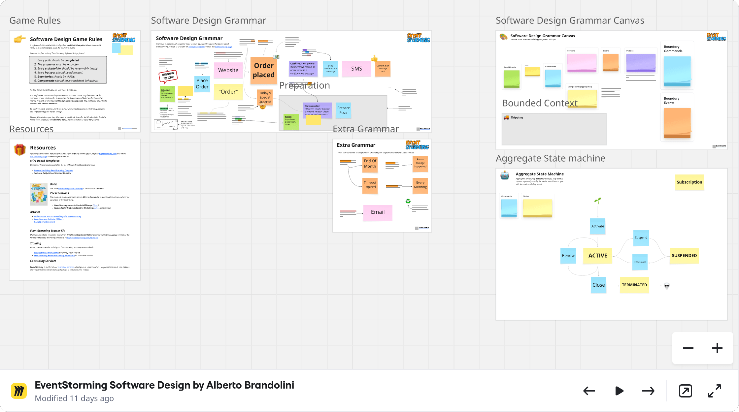
Task: Click the 'Boundary Events' orange sticky note
Action: click(x=677, y=123)
